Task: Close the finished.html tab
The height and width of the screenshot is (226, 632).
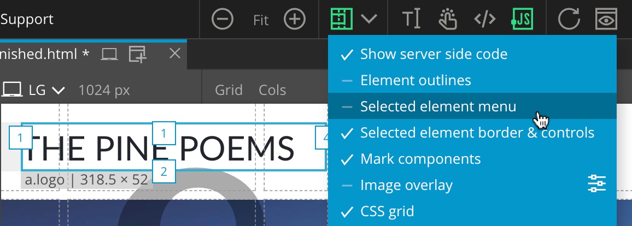Action: coord(174,53)
